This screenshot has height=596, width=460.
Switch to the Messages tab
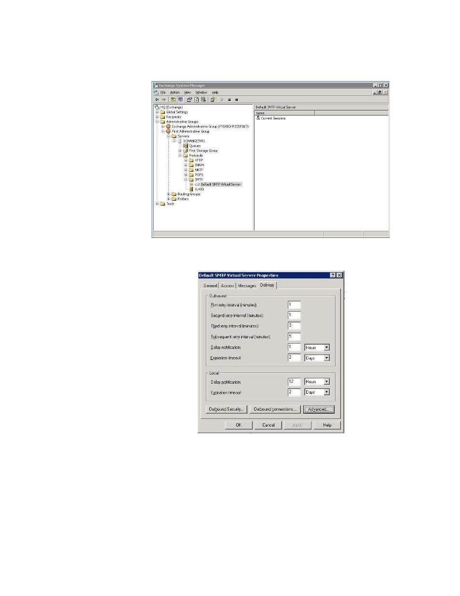click(x=247, y=286)
